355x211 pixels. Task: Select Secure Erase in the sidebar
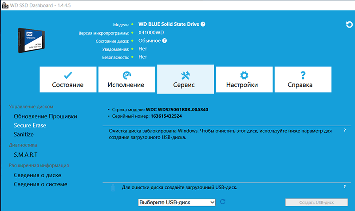point(30,125)
